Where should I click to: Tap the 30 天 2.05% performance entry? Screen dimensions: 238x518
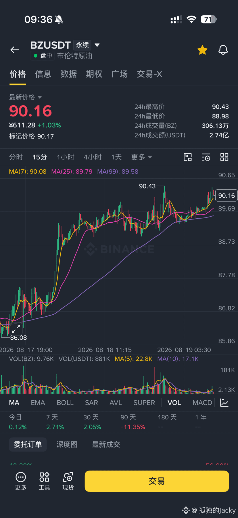[x=92, y=422]
